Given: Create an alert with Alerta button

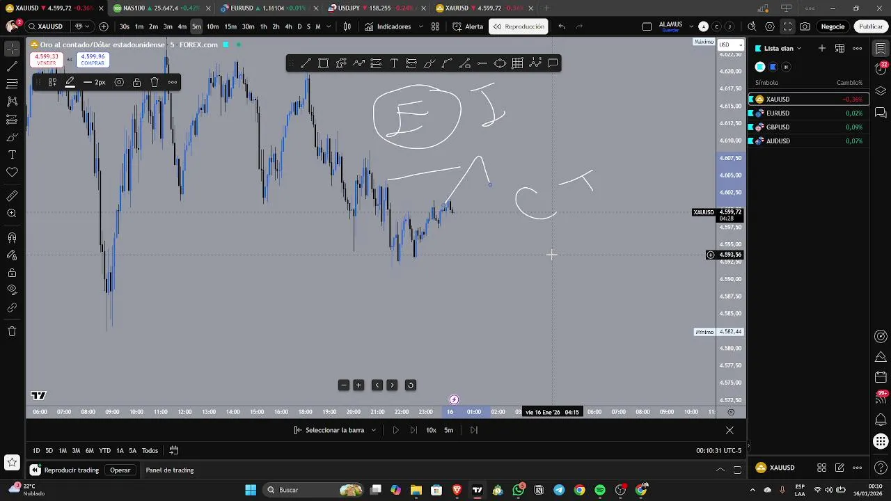Looking at the screenshot, I should pos(467,26).
